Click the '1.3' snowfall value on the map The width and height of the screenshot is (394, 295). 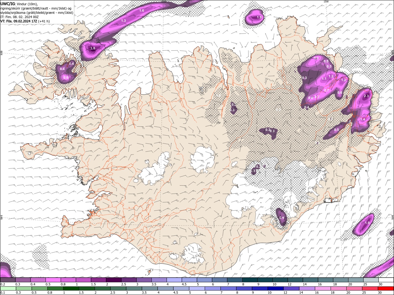point(124,21)
